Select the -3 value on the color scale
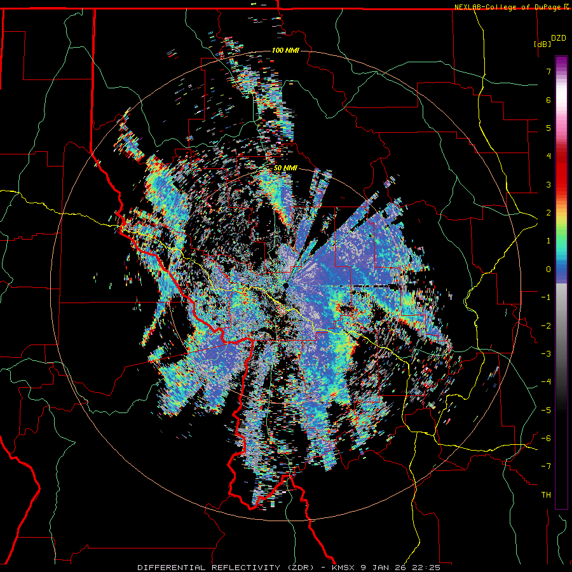This screenshot has height=572, width=572. tap(546, 354)
